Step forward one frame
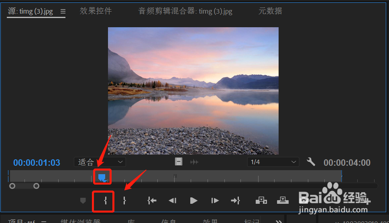 pos(215,201)
